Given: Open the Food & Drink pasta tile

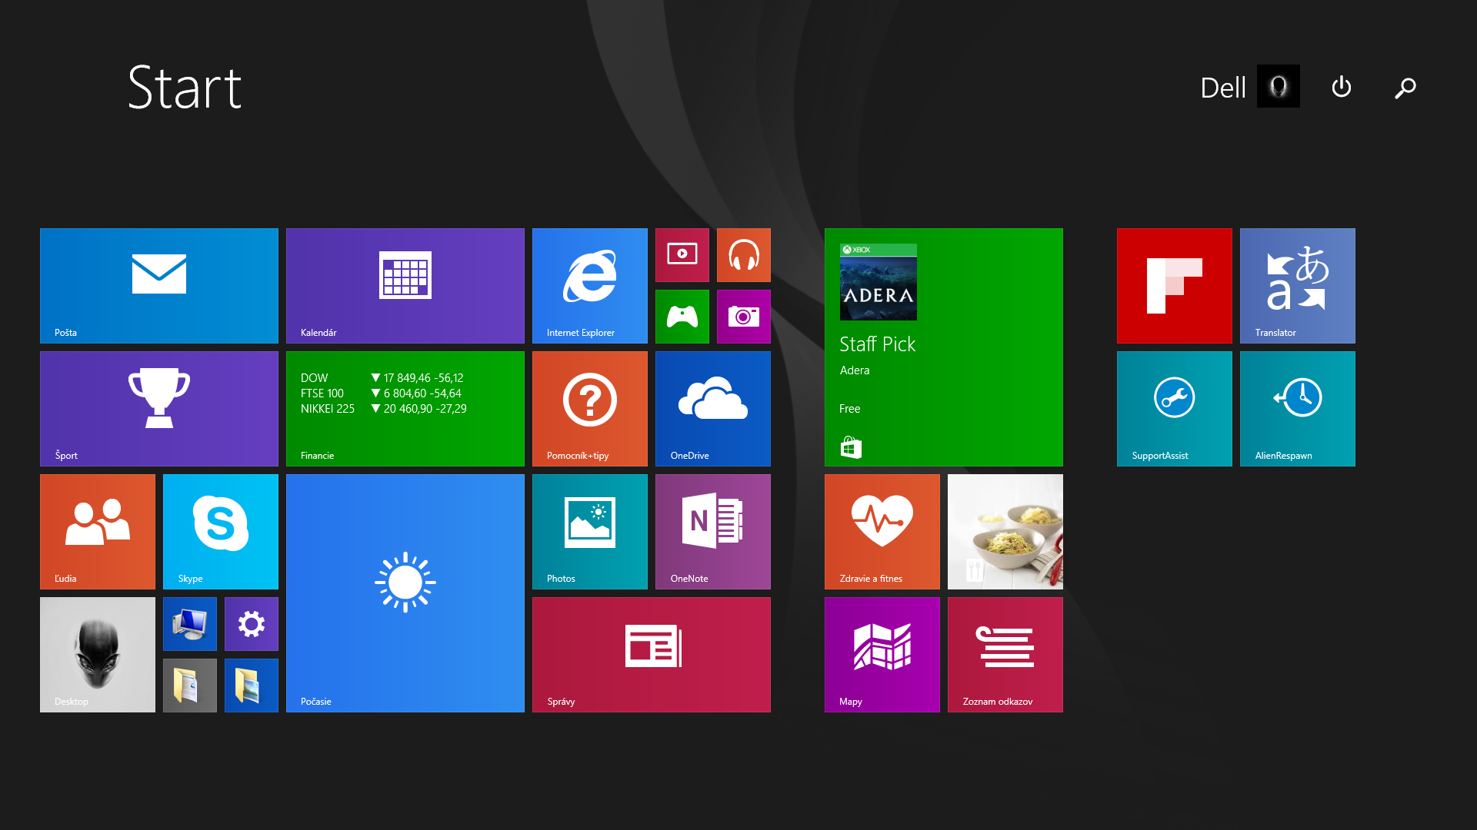Looking at the screenshot, I should coord(1005,532).
